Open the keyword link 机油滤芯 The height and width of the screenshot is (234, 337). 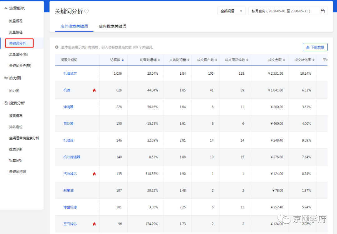coord(70,73)
